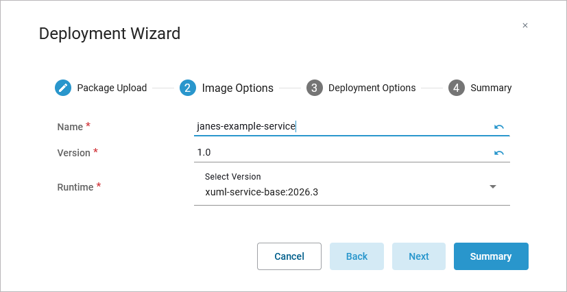Click into the Version input field
Image resolution: width=567 pixels, height=292 pixels.
(x=341, y=152)
